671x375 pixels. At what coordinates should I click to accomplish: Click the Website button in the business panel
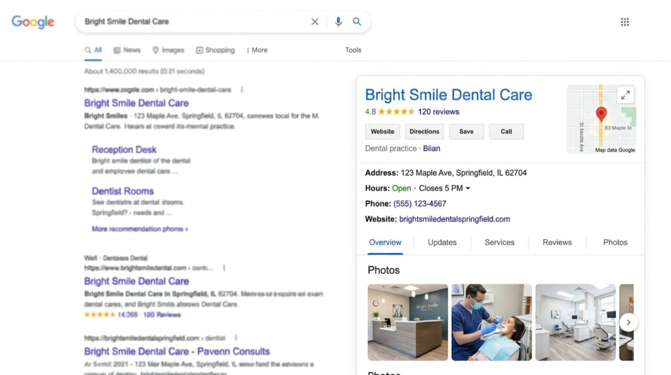point(382,131)
